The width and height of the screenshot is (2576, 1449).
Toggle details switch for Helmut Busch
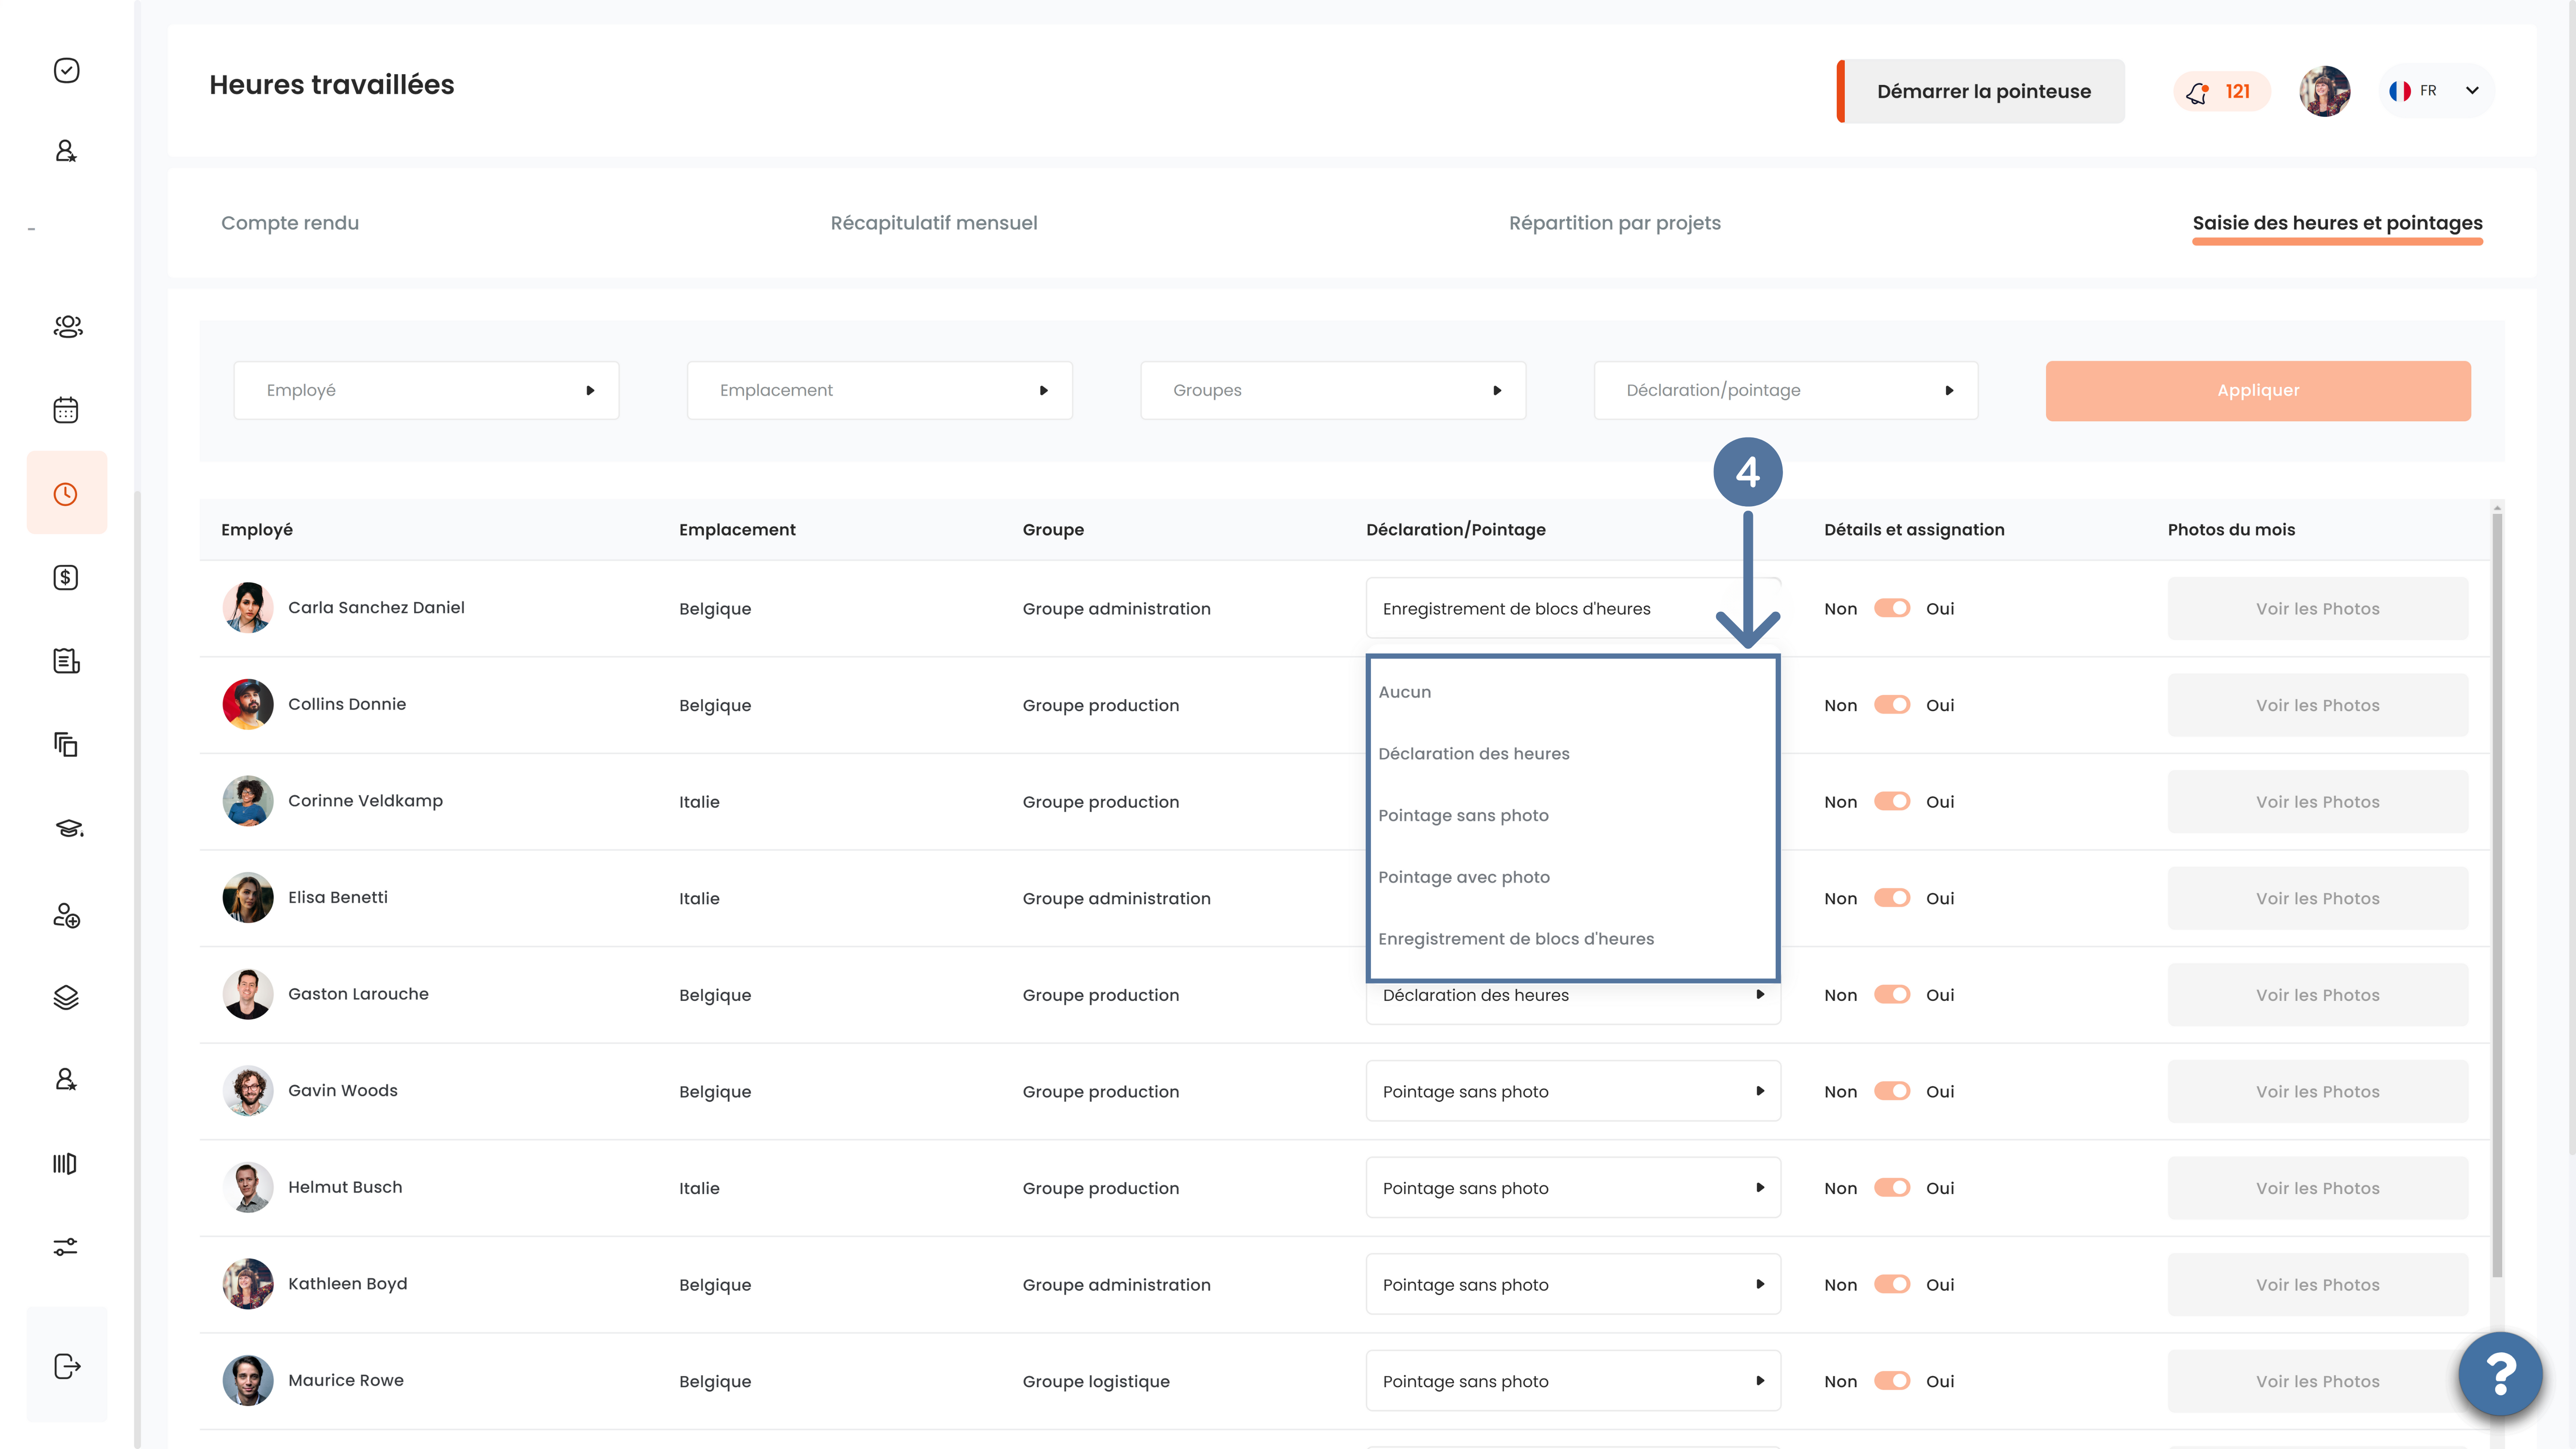coord(1891,1187)
